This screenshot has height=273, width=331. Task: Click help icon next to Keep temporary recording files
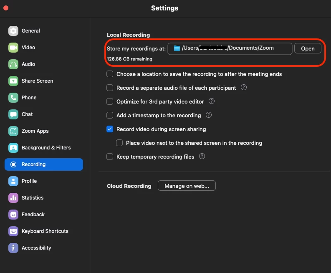[x=202, y=156]
